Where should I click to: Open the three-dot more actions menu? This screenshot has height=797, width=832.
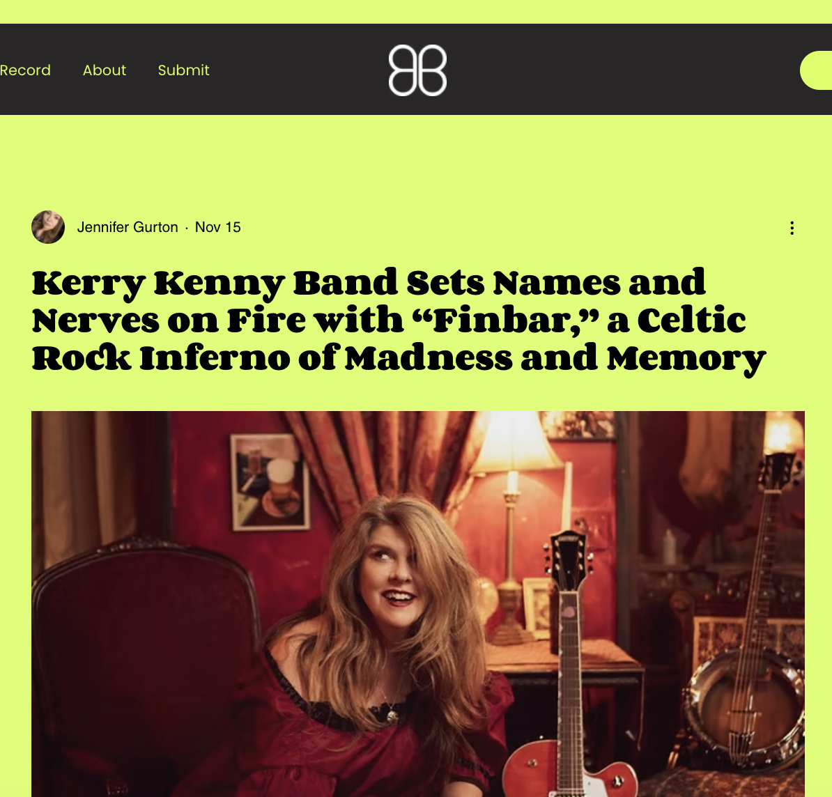[792, 229]
